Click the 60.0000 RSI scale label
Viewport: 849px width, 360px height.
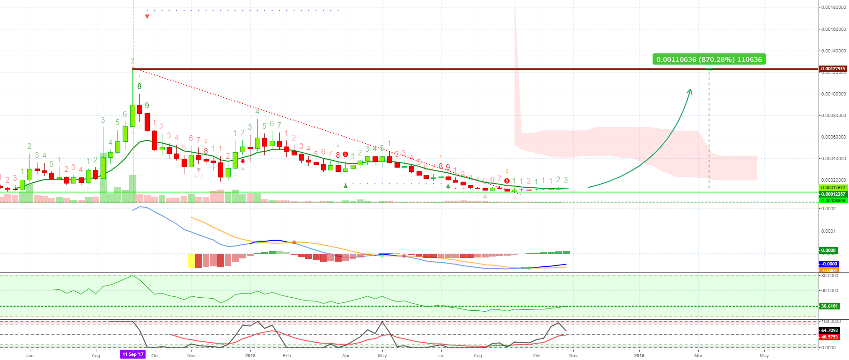point(829,291)
